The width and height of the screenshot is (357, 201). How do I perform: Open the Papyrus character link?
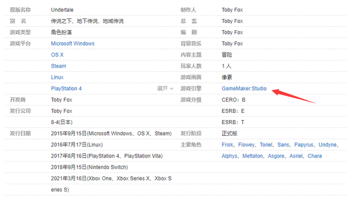pos(304,145)
